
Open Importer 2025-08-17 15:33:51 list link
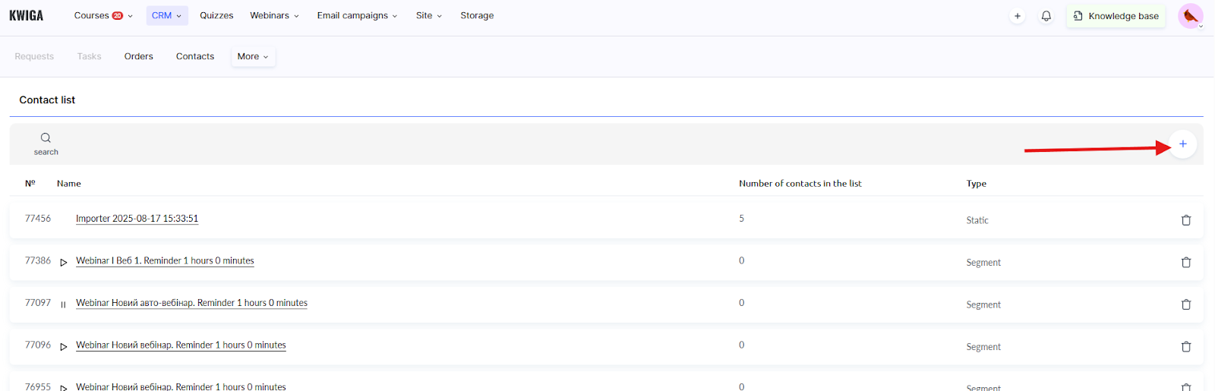[137, 219]
